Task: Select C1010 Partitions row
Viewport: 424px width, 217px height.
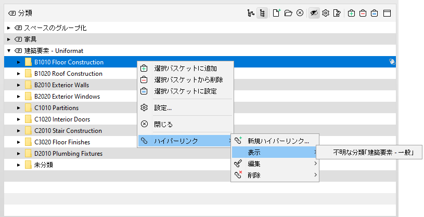Action: click(200, 108)
